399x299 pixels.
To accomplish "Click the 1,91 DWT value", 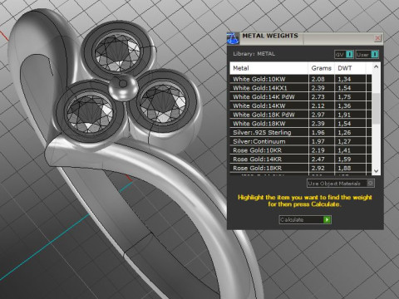I will click(344, 115).
